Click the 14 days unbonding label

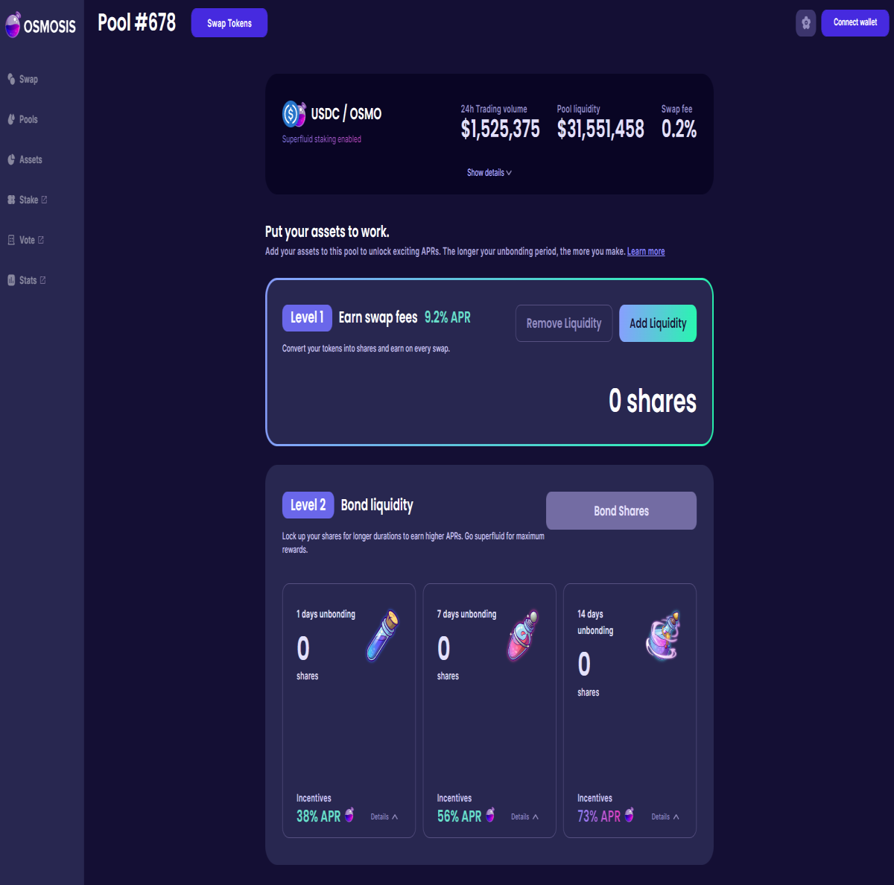coord(595,623)
